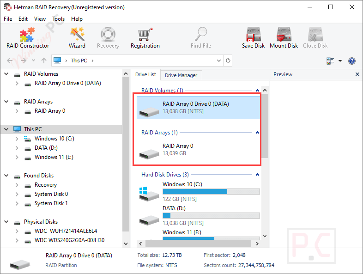Select Windows 10 (C:) in tree
The height and width of the screenshot is (274, 363).
pos(54,139)
